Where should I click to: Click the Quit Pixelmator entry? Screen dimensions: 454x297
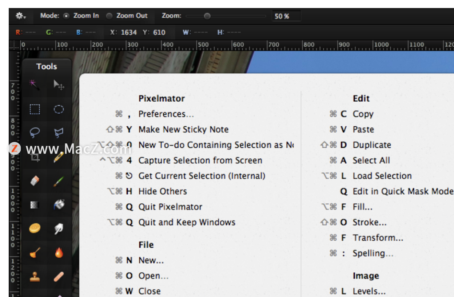(x=170, y=207)
